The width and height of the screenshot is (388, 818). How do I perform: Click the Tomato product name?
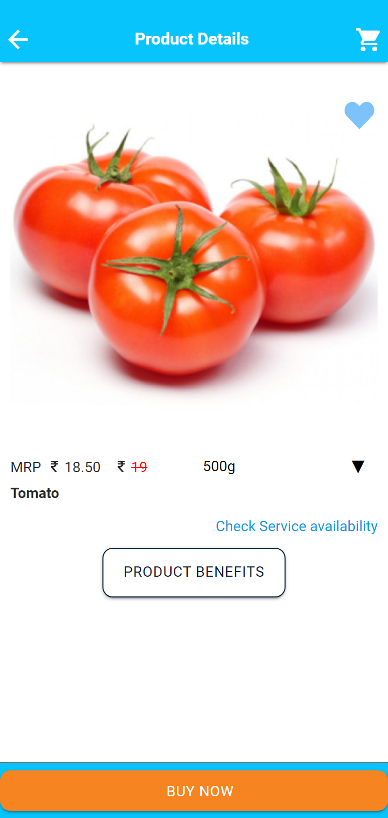35,493
